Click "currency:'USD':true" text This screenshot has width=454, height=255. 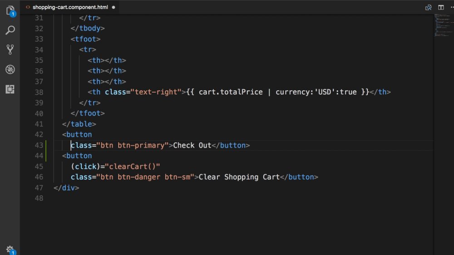click(316, 92)
